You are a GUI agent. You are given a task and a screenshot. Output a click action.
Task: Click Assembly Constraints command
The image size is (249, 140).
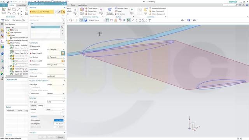[x=157, y=8]
